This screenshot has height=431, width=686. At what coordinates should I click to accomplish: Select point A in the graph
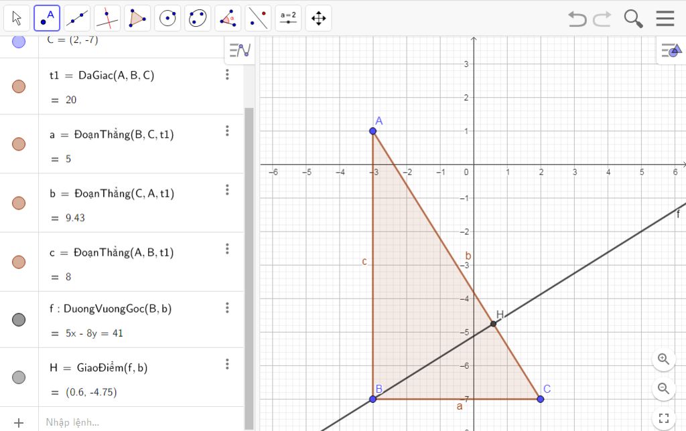pyautogui.click(x=372, y=131)
